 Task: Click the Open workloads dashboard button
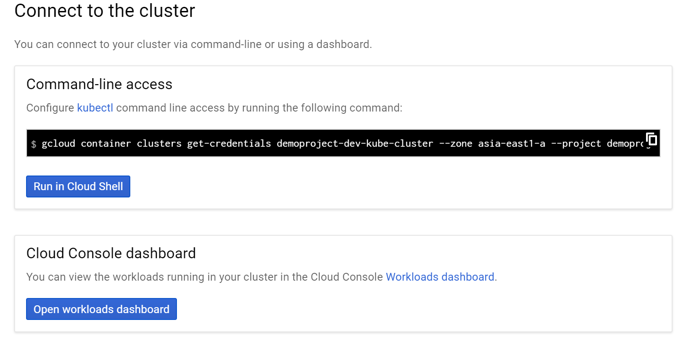click(101, 309)
